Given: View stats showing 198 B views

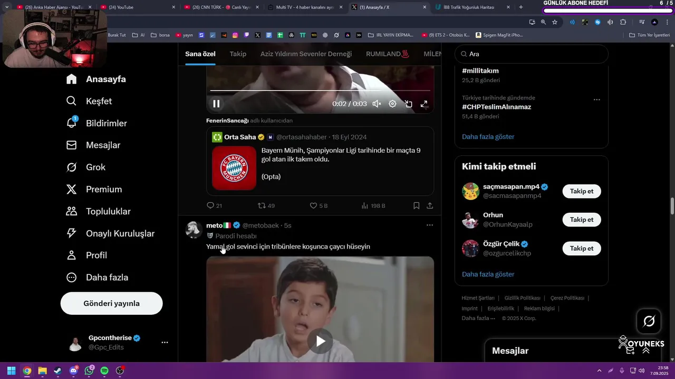Looking at the screenshot, I should click(x=373, y=205).
